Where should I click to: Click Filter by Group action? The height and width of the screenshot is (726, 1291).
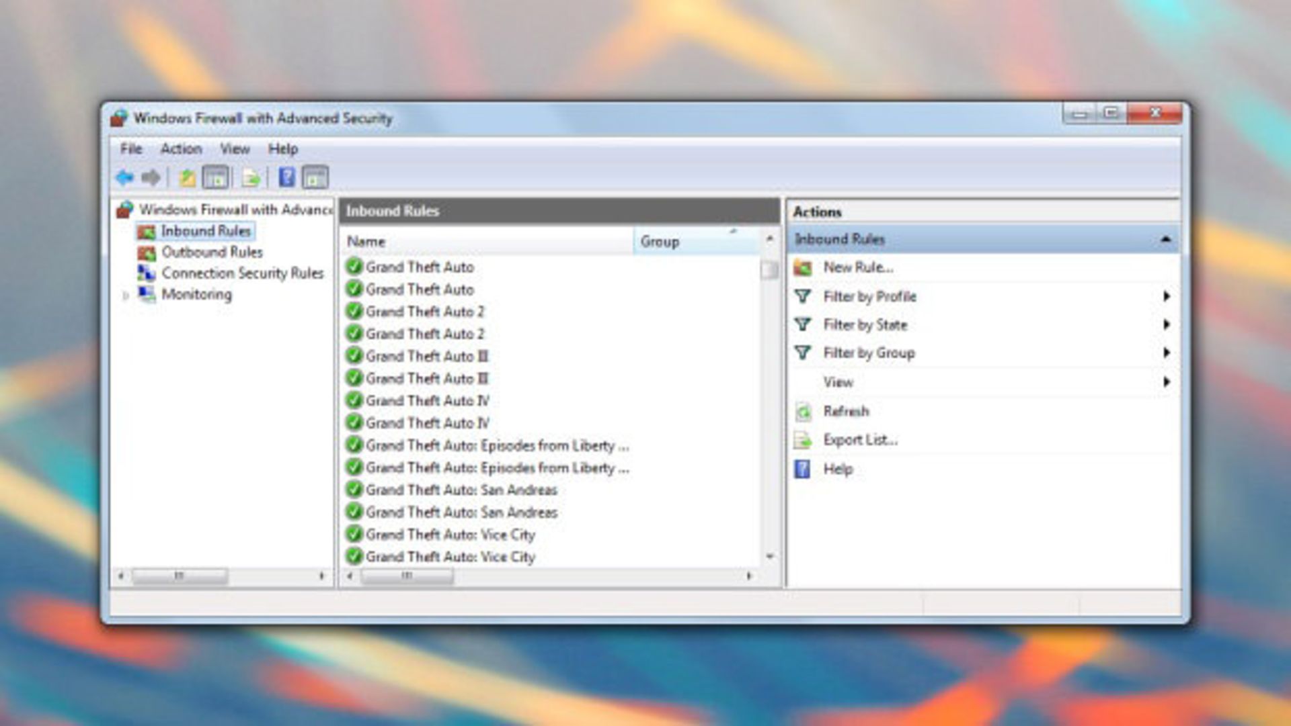pos(869,353)
